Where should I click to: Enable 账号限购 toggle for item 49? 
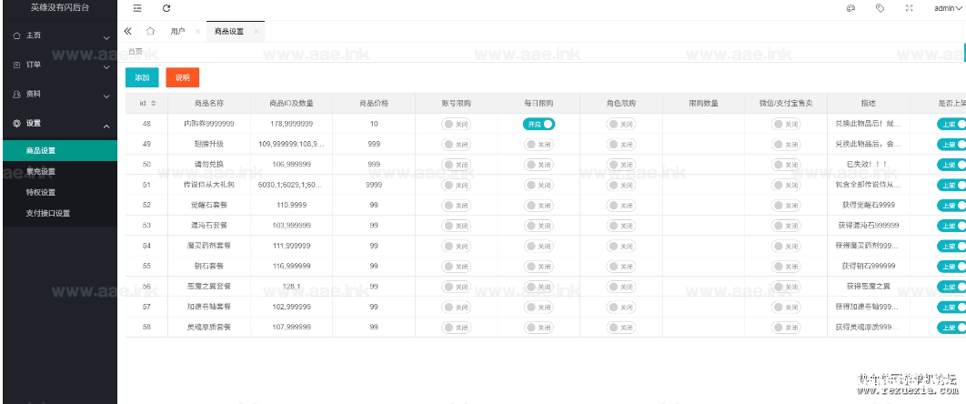[456, 144]
